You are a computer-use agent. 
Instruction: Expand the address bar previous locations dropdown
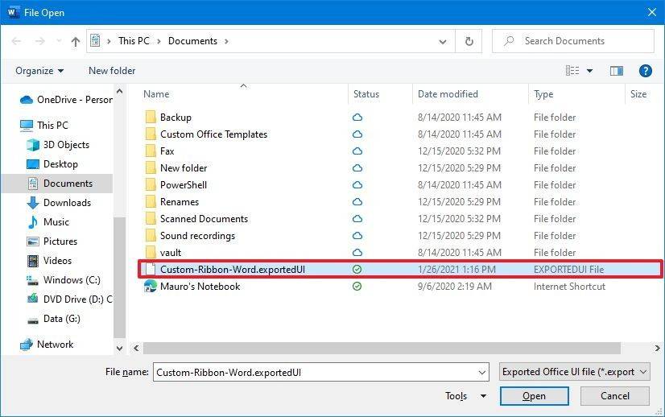pyautogui.click(x=444, y=41)
